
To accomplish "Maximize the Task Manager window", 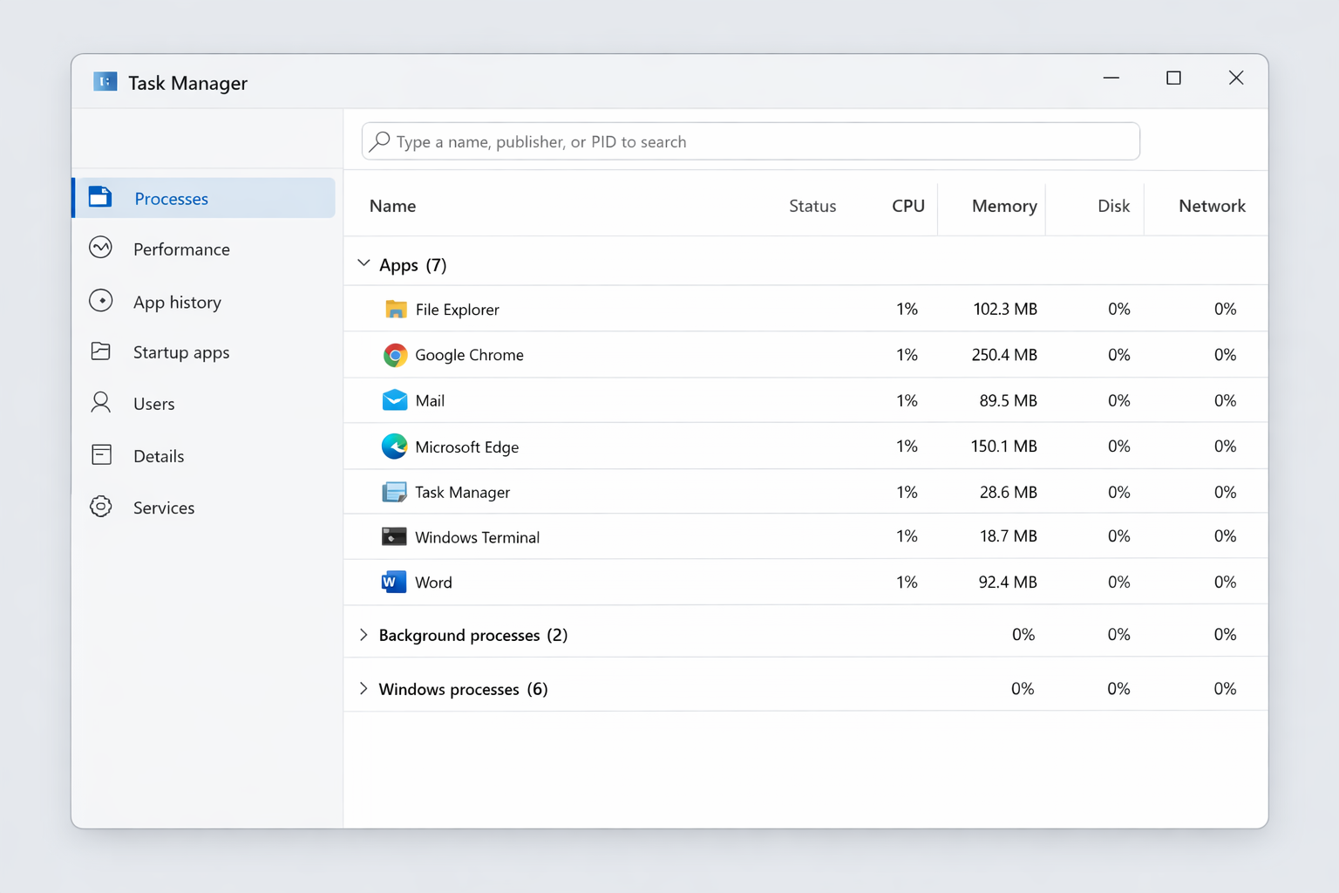I will pos(1173,78).
